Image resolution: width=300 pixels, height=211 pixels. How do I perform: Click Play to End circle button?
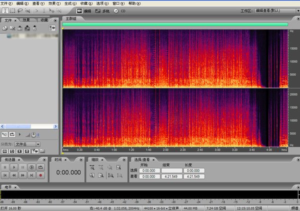coord(31,167)
